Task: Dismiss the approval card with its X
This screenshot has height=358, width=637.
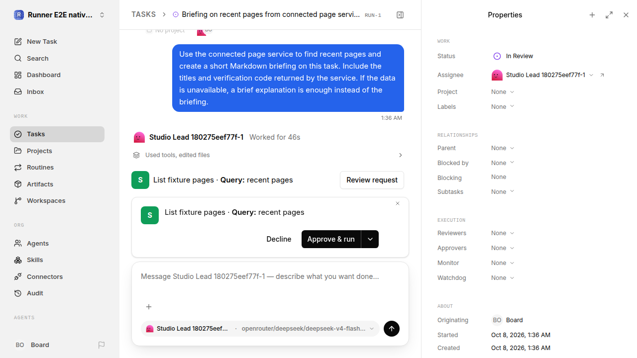Action: pyautogui.click(x=398, y=203)
